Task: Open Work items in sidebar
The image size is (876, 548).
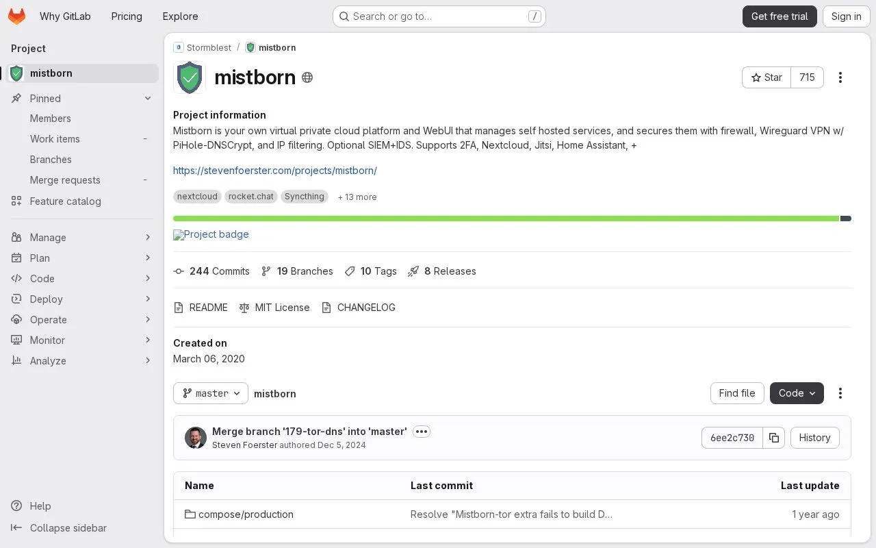Action: tap(82, 139)
